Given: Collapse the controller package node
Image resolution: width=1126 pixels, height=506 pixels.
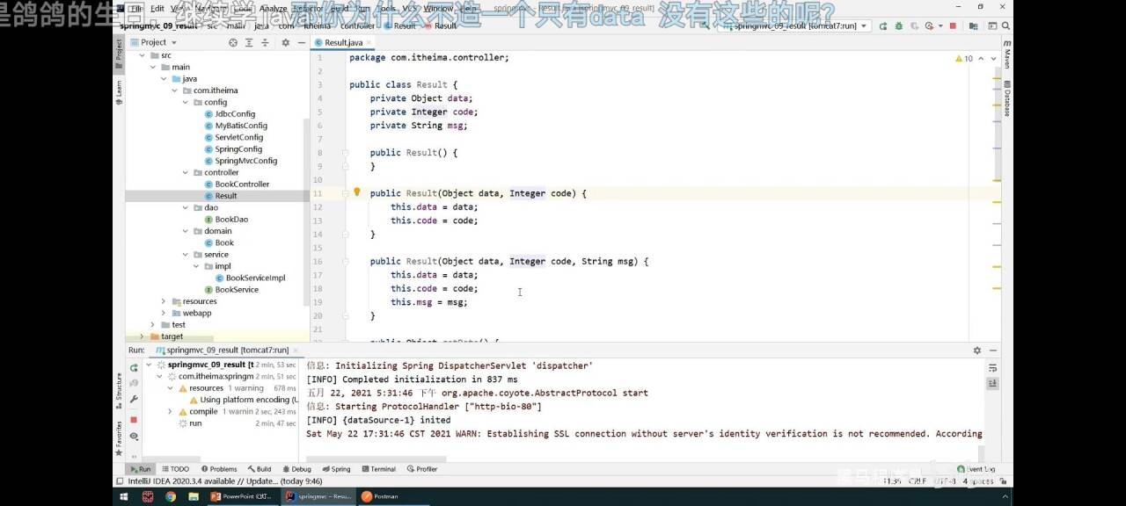Looking at the screenshot, I should click(x=186, y=172).
